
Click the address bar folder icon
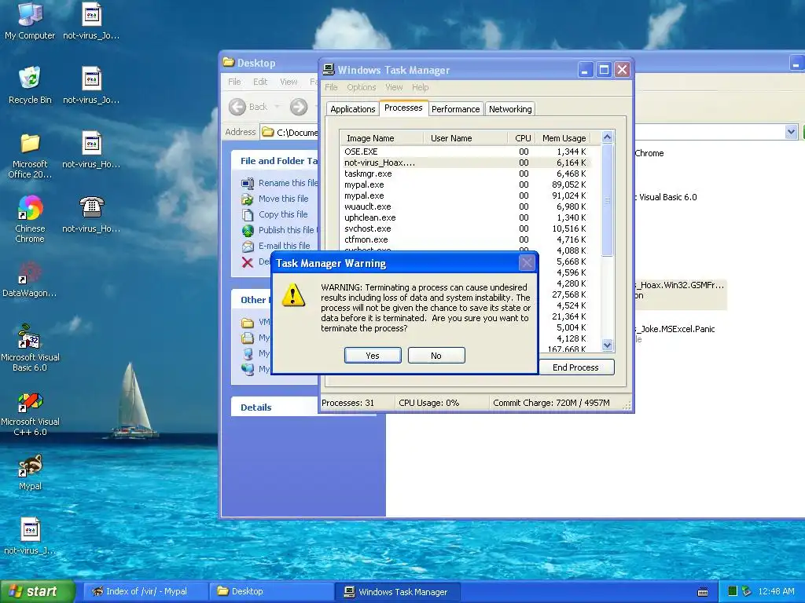tap(267, 132)
